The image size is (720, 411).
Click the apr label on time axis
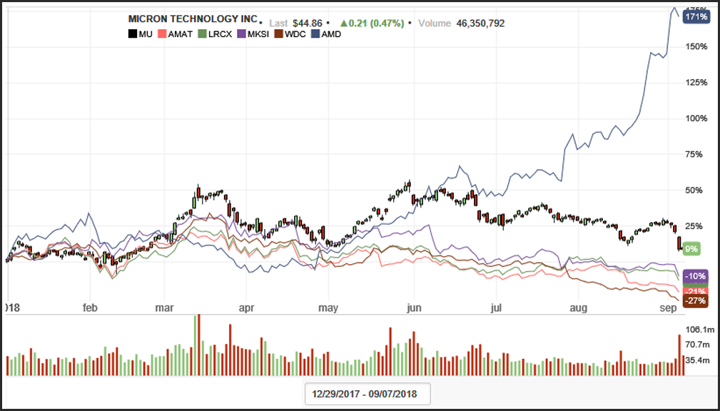(247, 308)
